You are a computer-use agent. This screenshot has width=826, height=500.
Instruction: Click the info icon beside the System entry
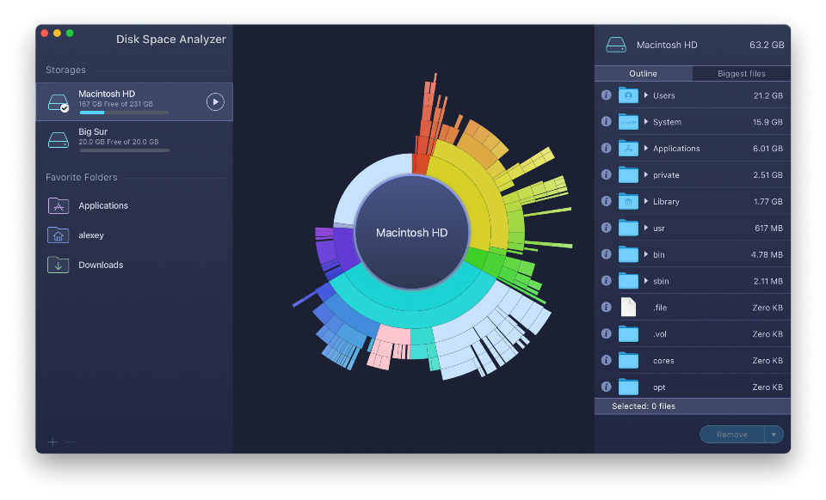(607, 121)
